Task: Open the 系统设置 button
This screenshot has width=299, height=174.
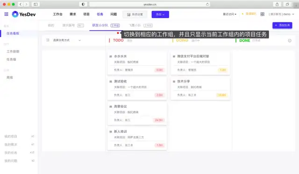Action: [135, 14]
